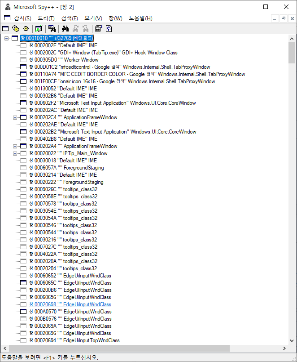
Task: Open the 도움말(H) menu
Action: click(x=140, y=18)
